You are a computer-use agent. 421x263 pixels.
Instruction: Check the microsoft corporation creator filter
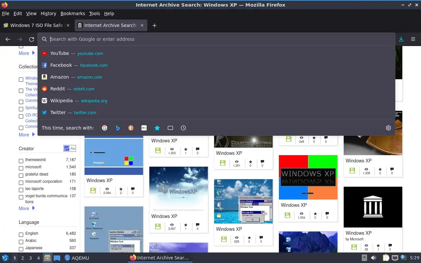(21, 182)
